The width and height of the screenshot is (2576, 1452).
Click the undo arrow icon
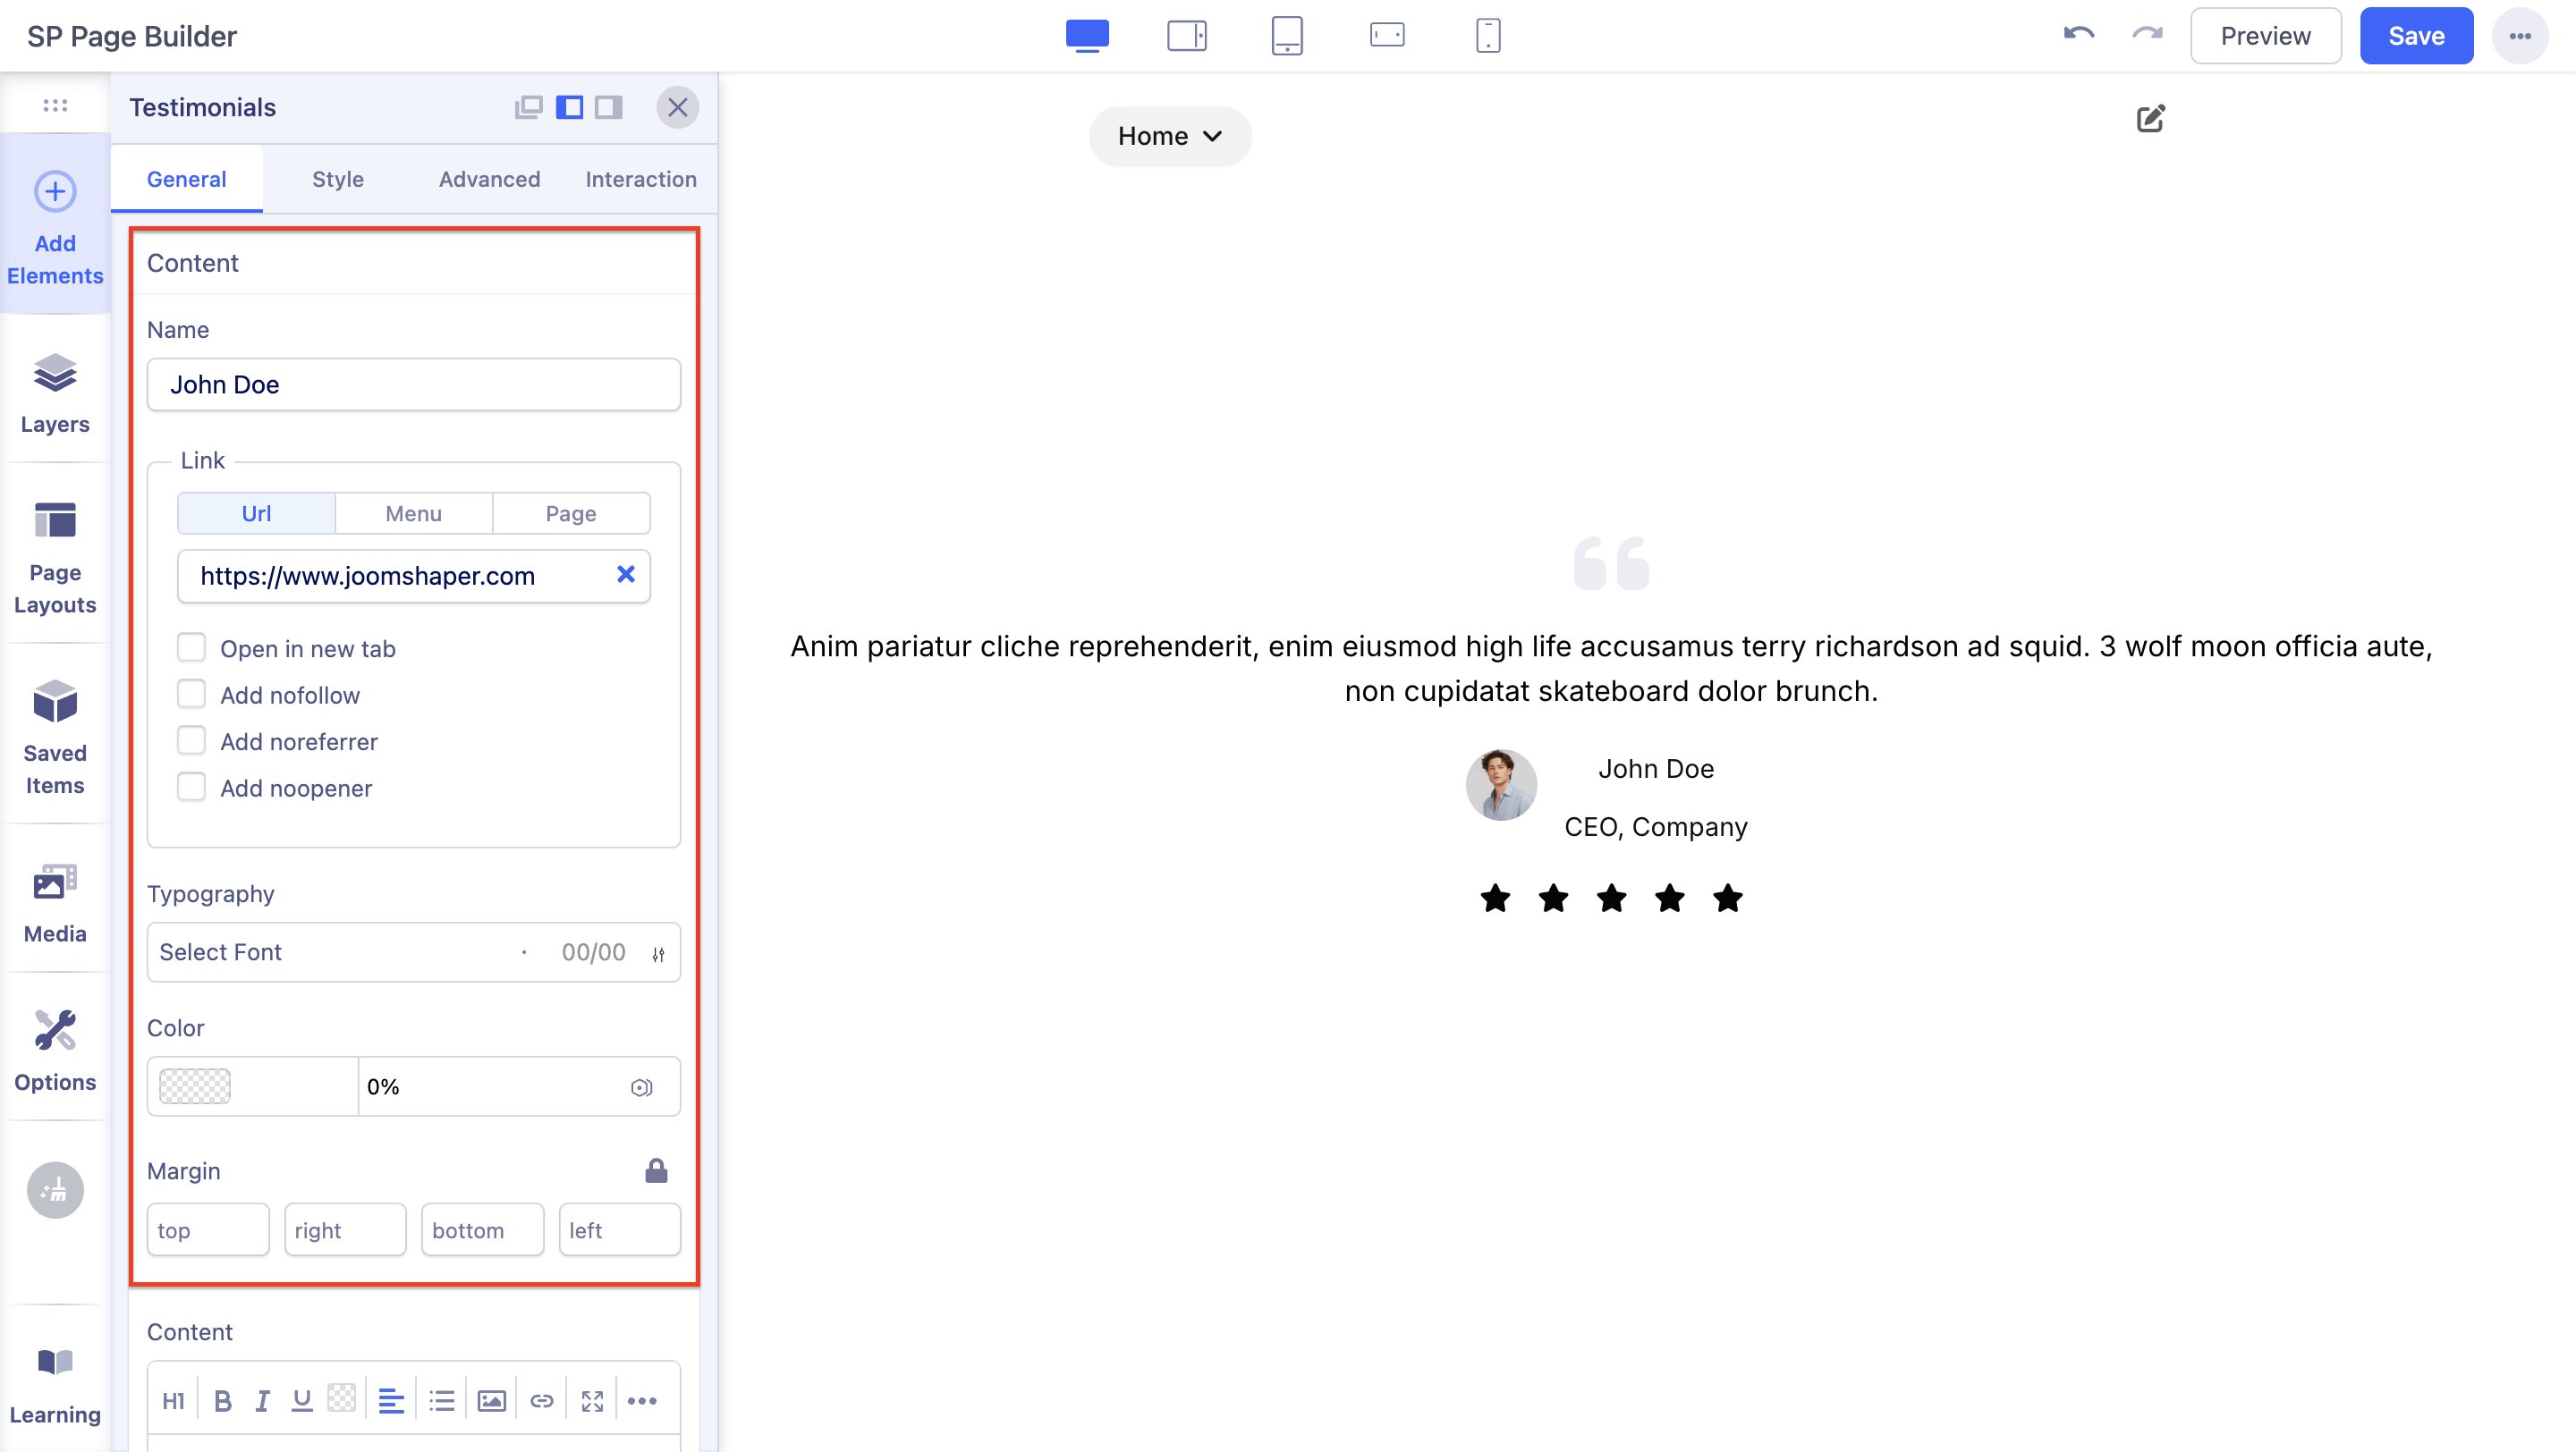pos(2078,35)
